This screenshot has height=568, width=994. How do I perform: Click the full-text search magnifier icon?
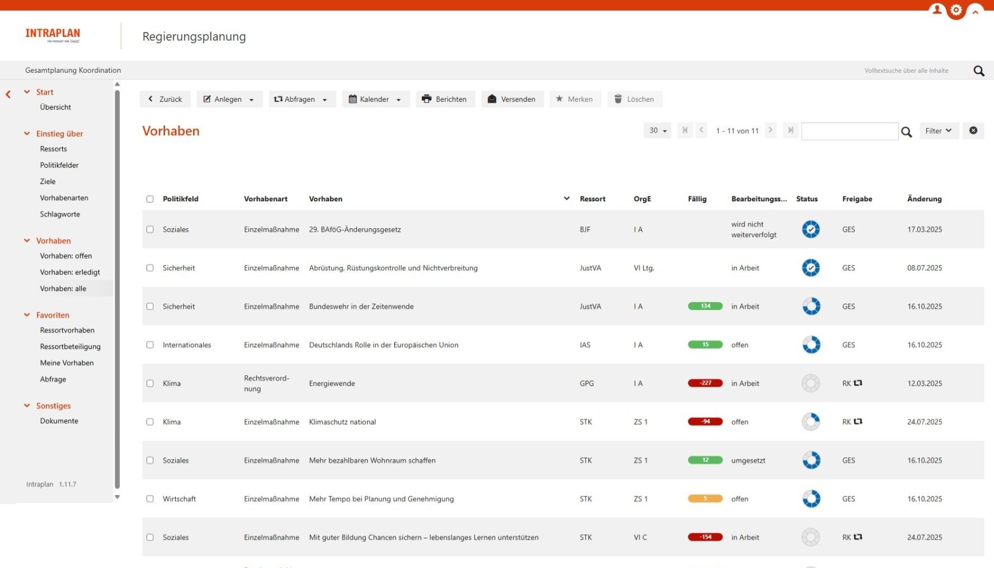point(978,71)
